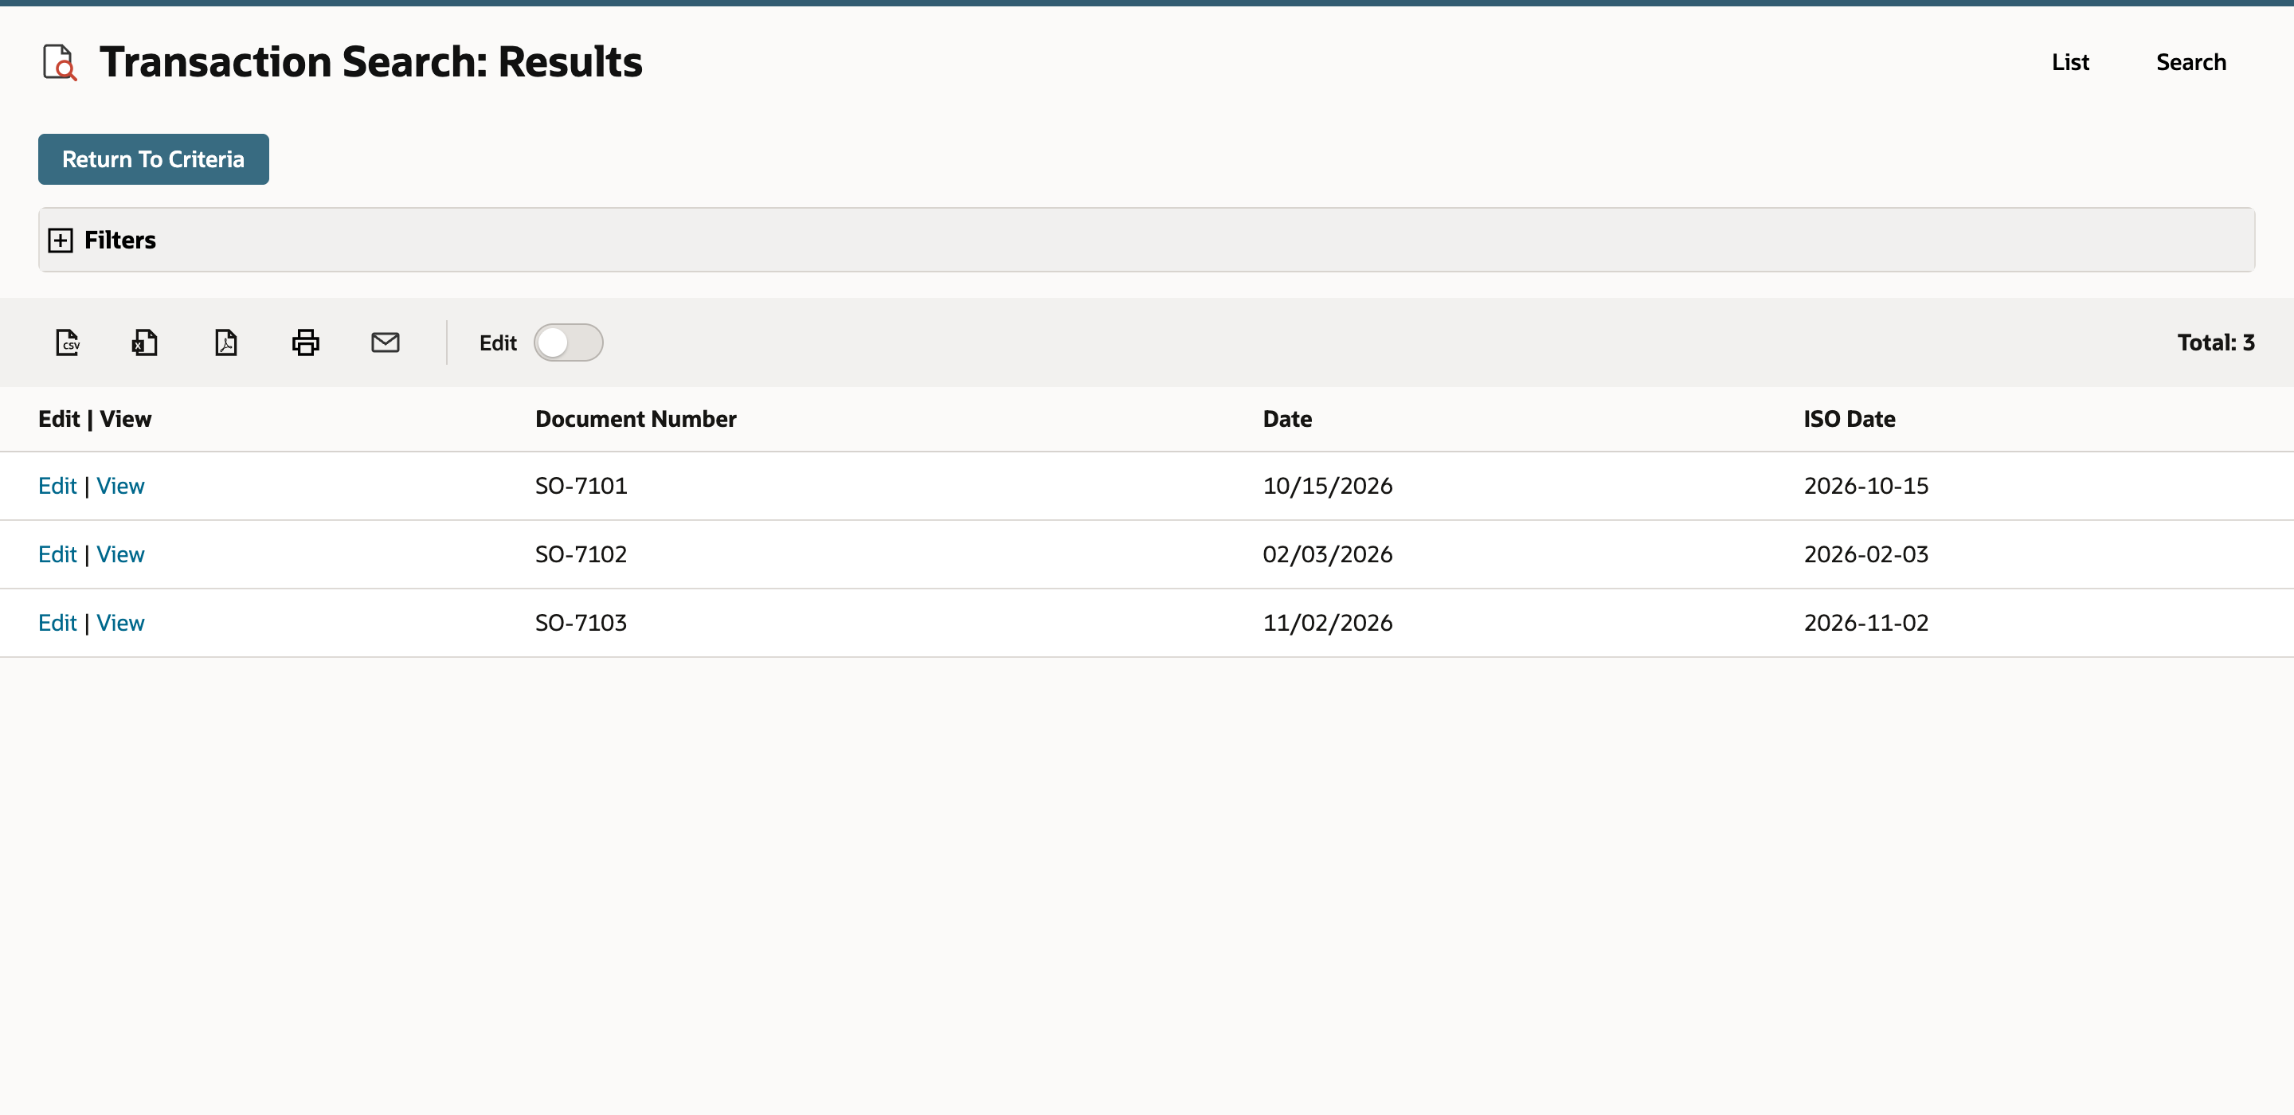Expand the Filters section
Screen dimensions: 2294x1115
click(61, 240)
